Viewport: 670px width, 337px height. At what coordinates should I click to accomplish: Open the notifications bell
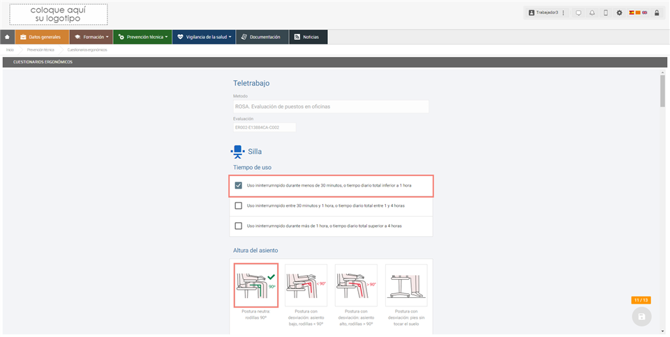[592, 13]
